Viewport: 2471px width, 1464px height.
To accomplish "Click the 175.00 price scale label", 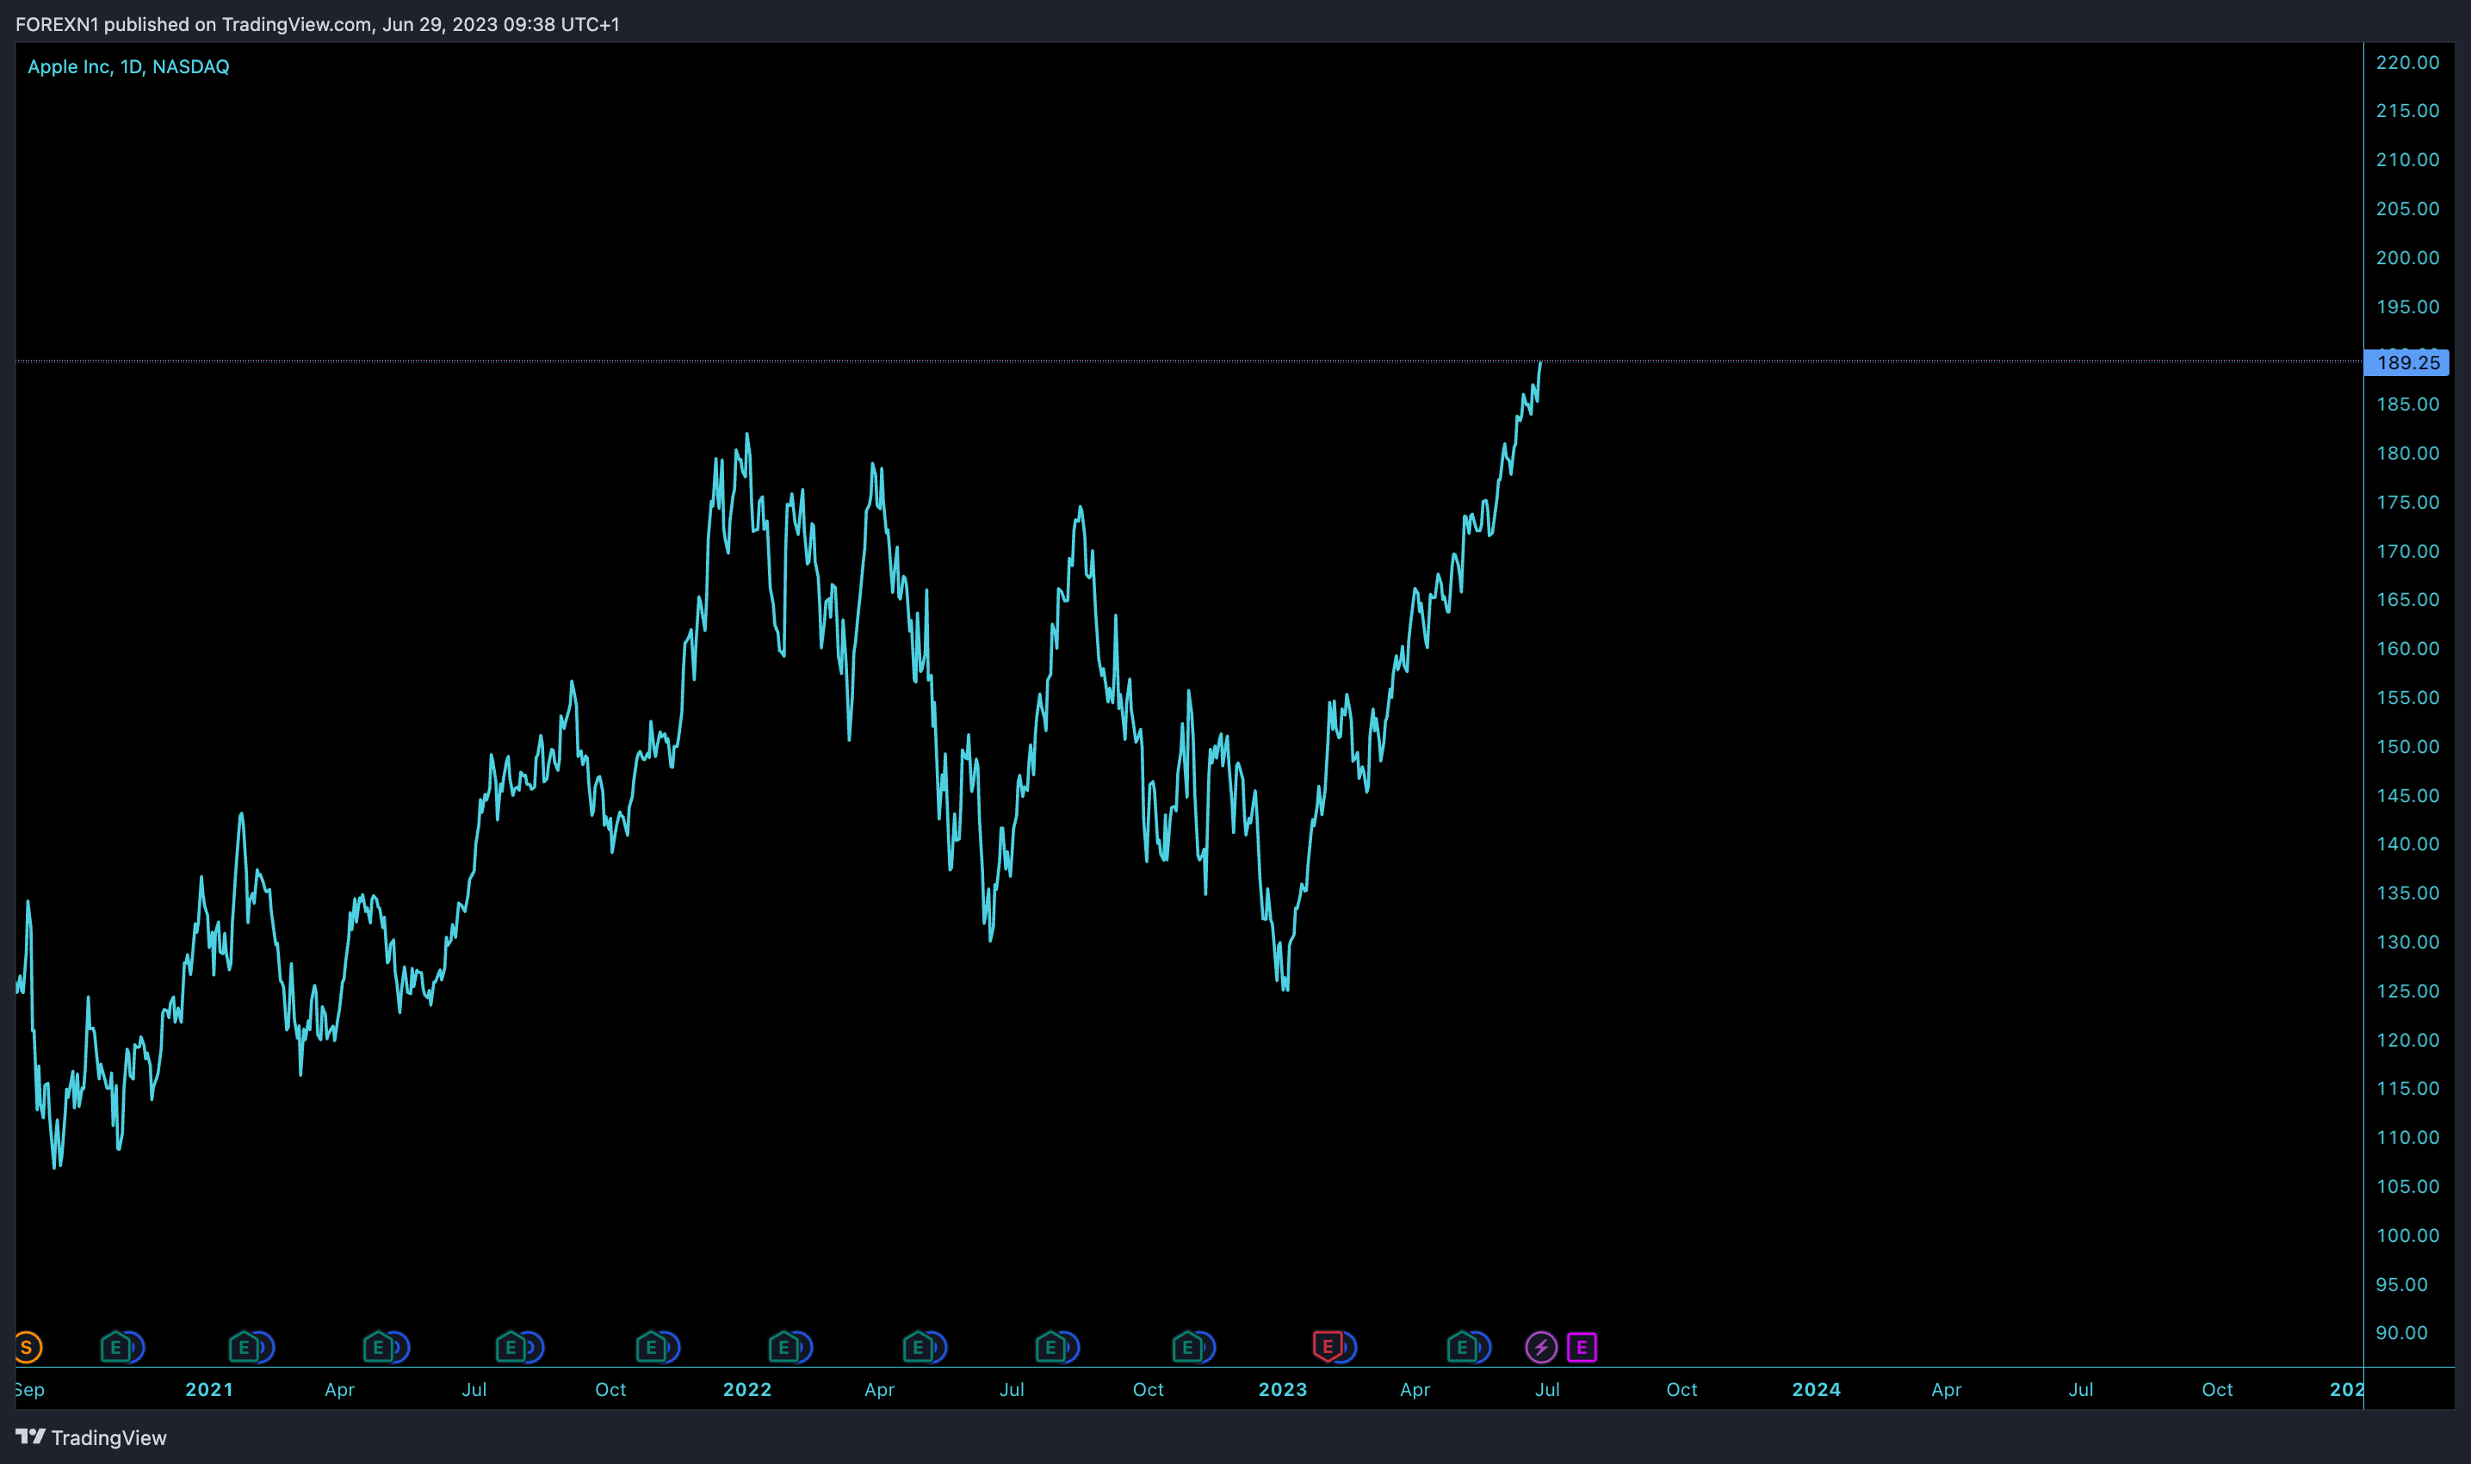I will coord(2408,502).
